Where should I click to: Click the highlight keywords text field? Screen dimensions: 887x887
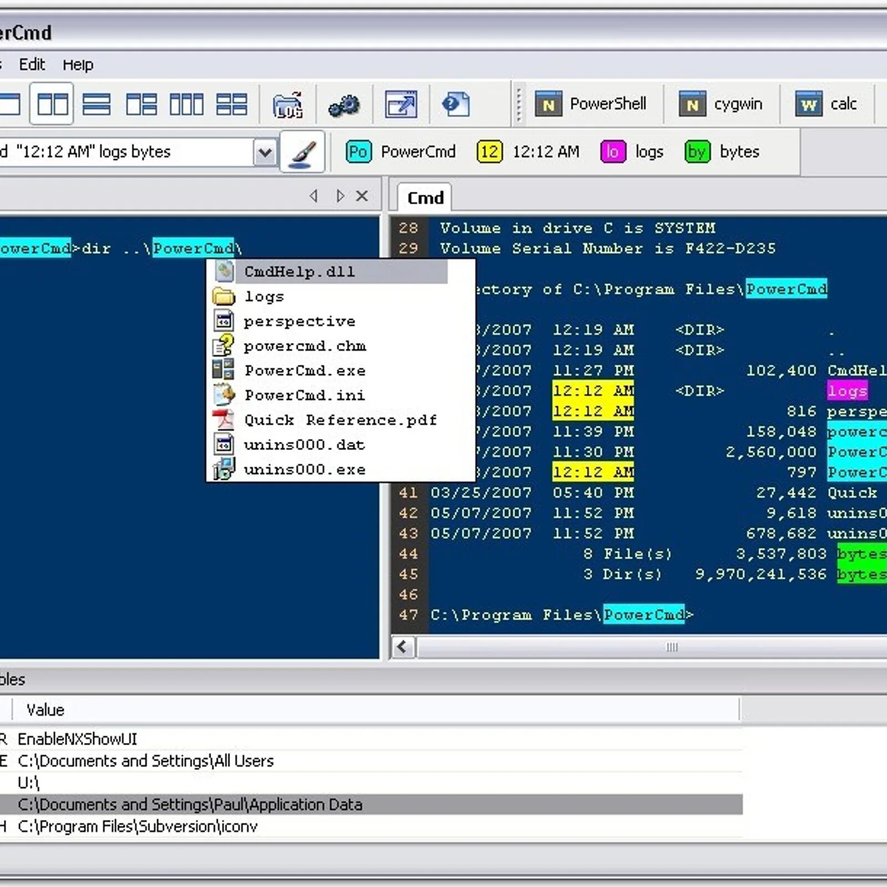(x=126, y=151)
